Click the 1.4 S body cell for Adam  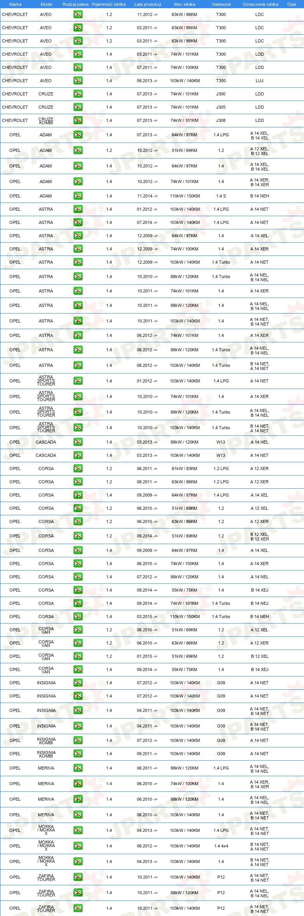221,196
